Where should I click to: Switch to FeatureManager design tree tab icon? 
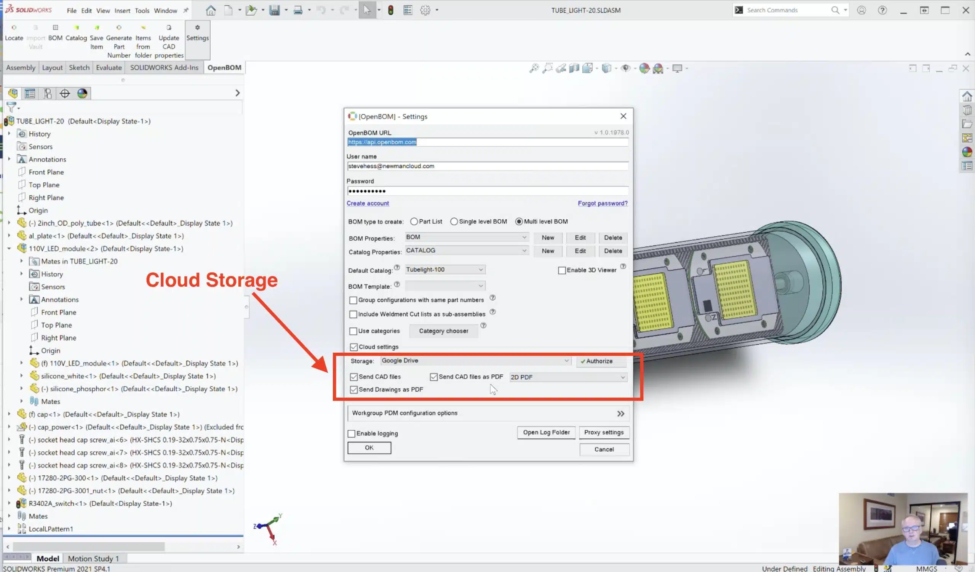point(13,93)
